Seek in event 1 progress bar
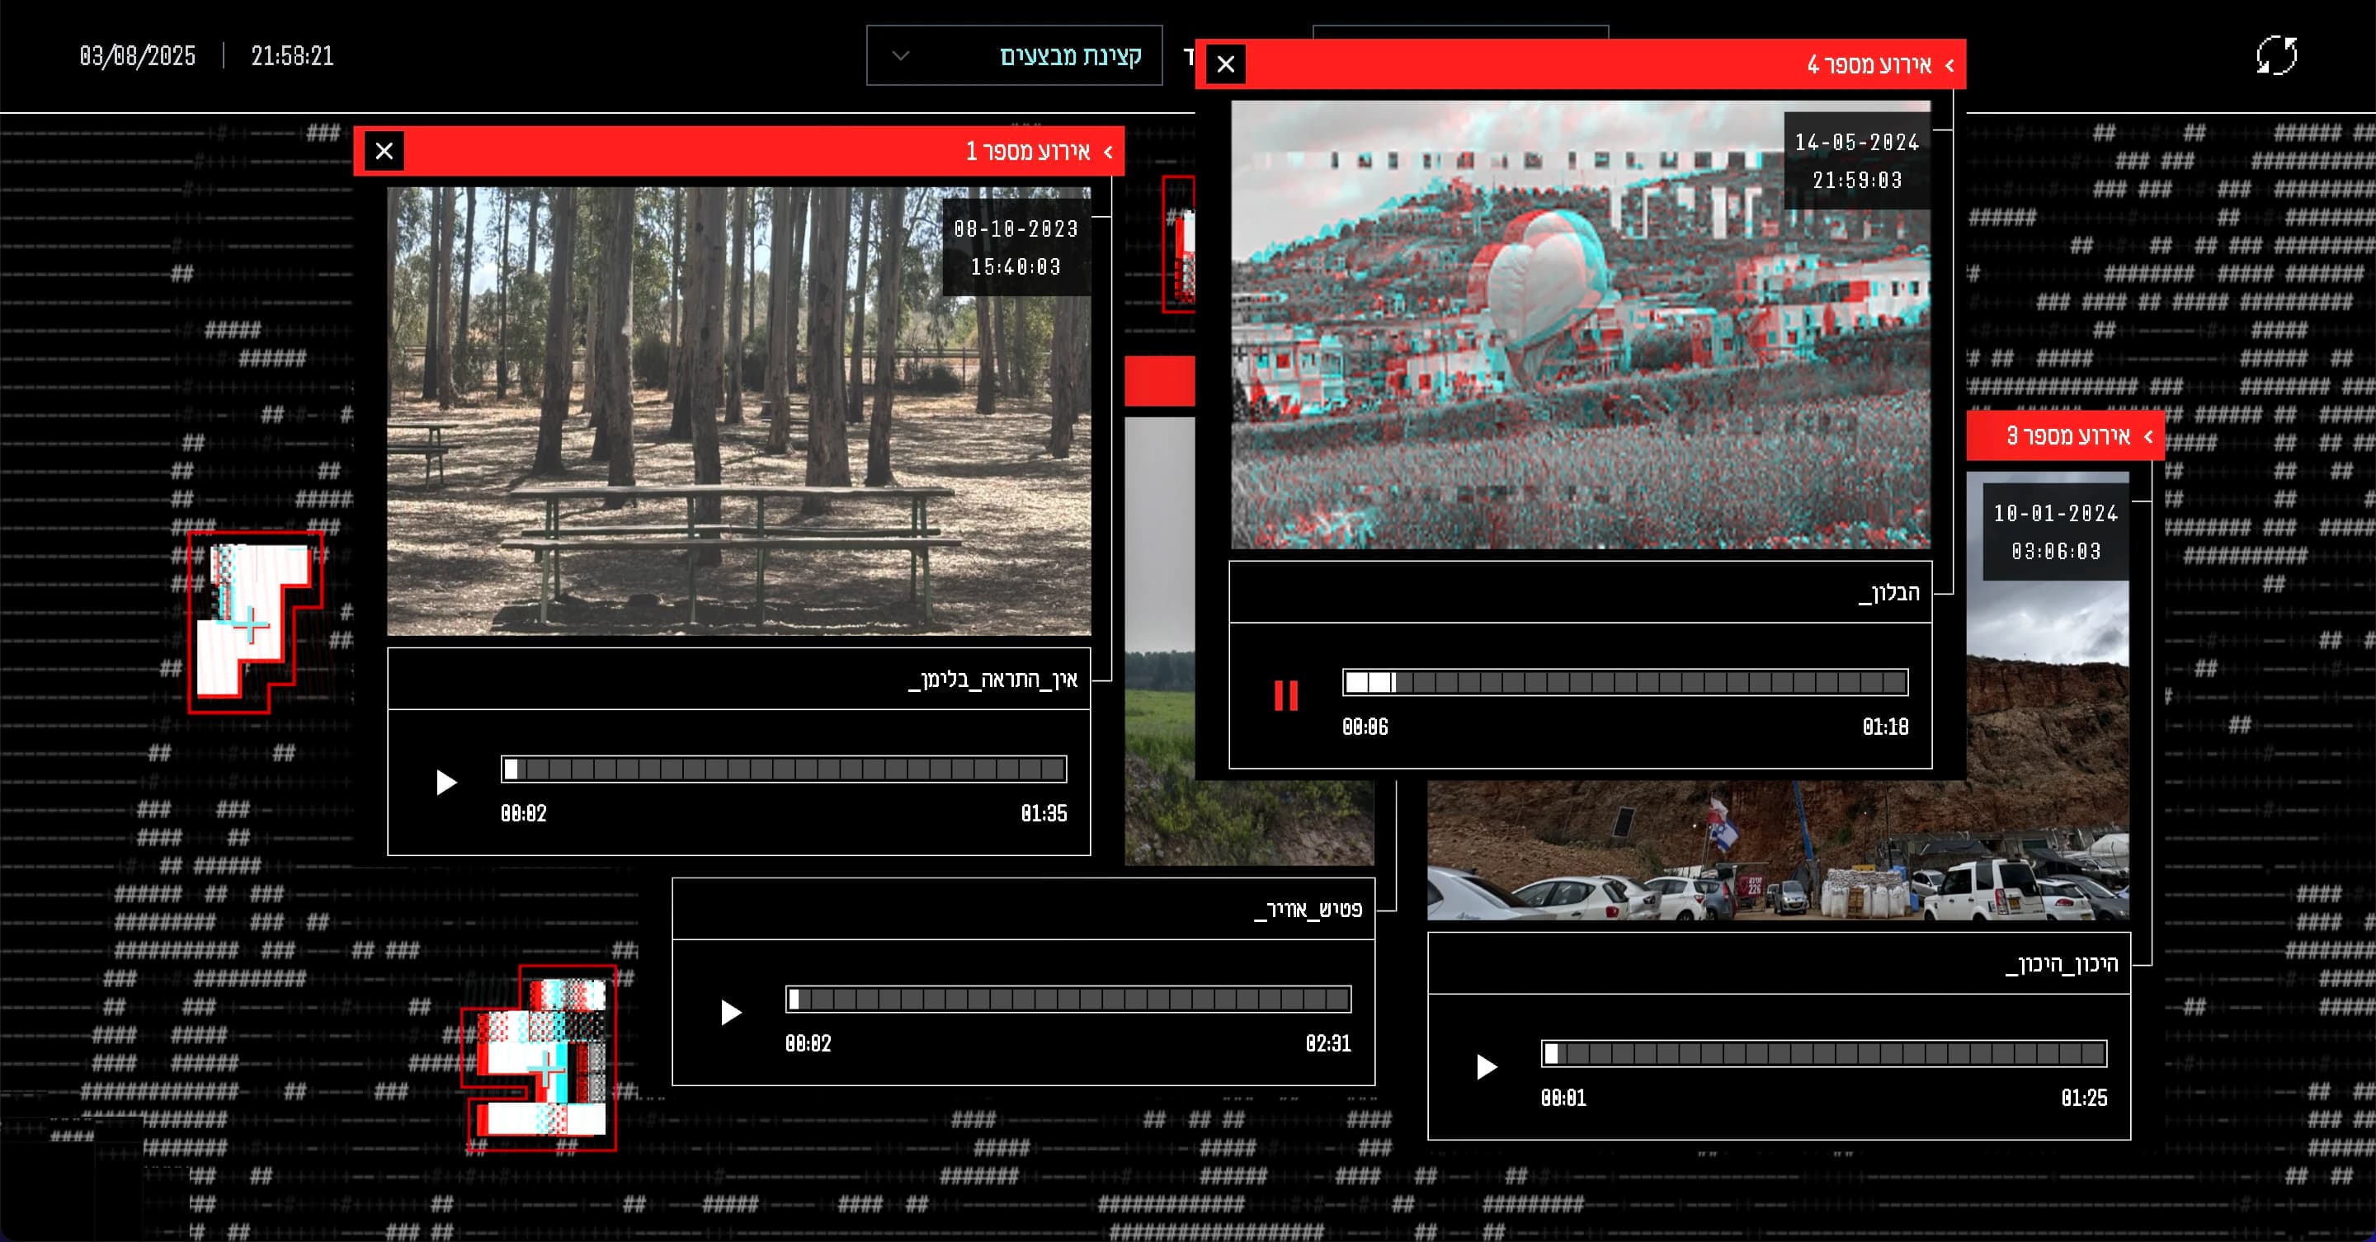Screen dimensions: 2376x1242 click(x=783, y=769)
